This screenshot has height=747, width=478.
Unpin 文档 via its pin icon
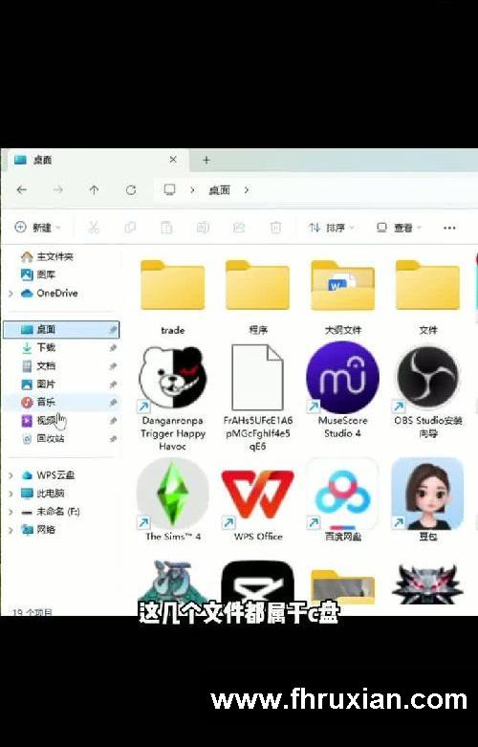point(113,366)
